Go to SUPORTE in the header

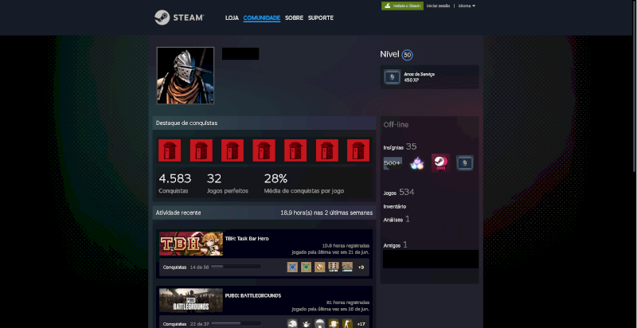coord(321,18)
